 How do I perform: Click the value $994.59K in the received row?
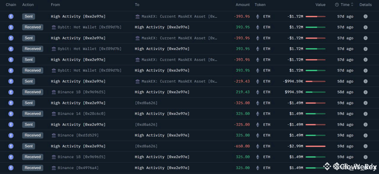click(294, 92)
